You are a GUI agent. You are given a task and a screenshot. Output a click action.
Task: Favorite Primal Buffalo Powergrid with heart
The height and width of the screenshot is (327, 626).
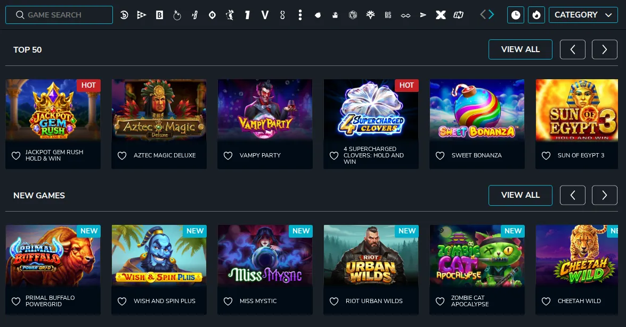[x=16, y=301]
